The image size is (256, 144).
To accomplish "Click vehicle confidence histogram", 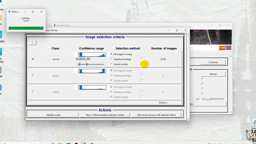I will point(92,88).
